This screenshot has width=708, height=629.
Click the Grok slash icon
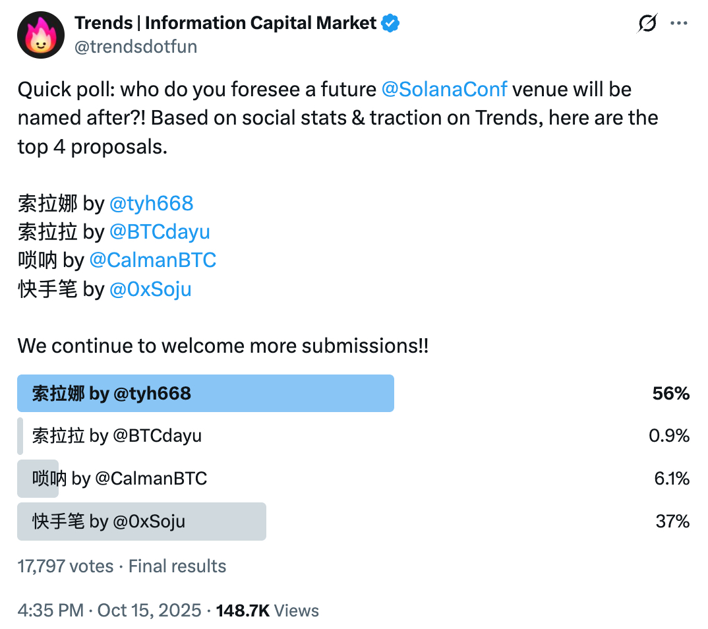tap(647, 24)
